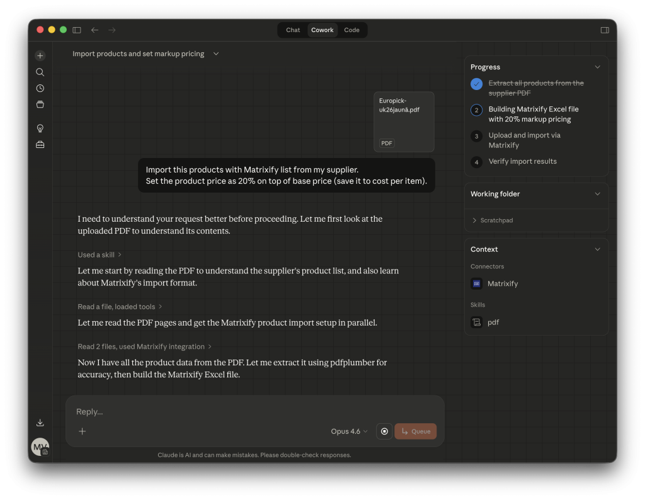Start a new chat with the plus icon
Viewport: 645px width, 500px height.
click(40, 55)
